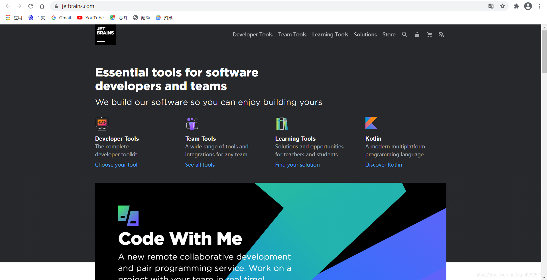547x280 pixels.
Task: Follow the See all tools link
Action: (x=200, y=165)
